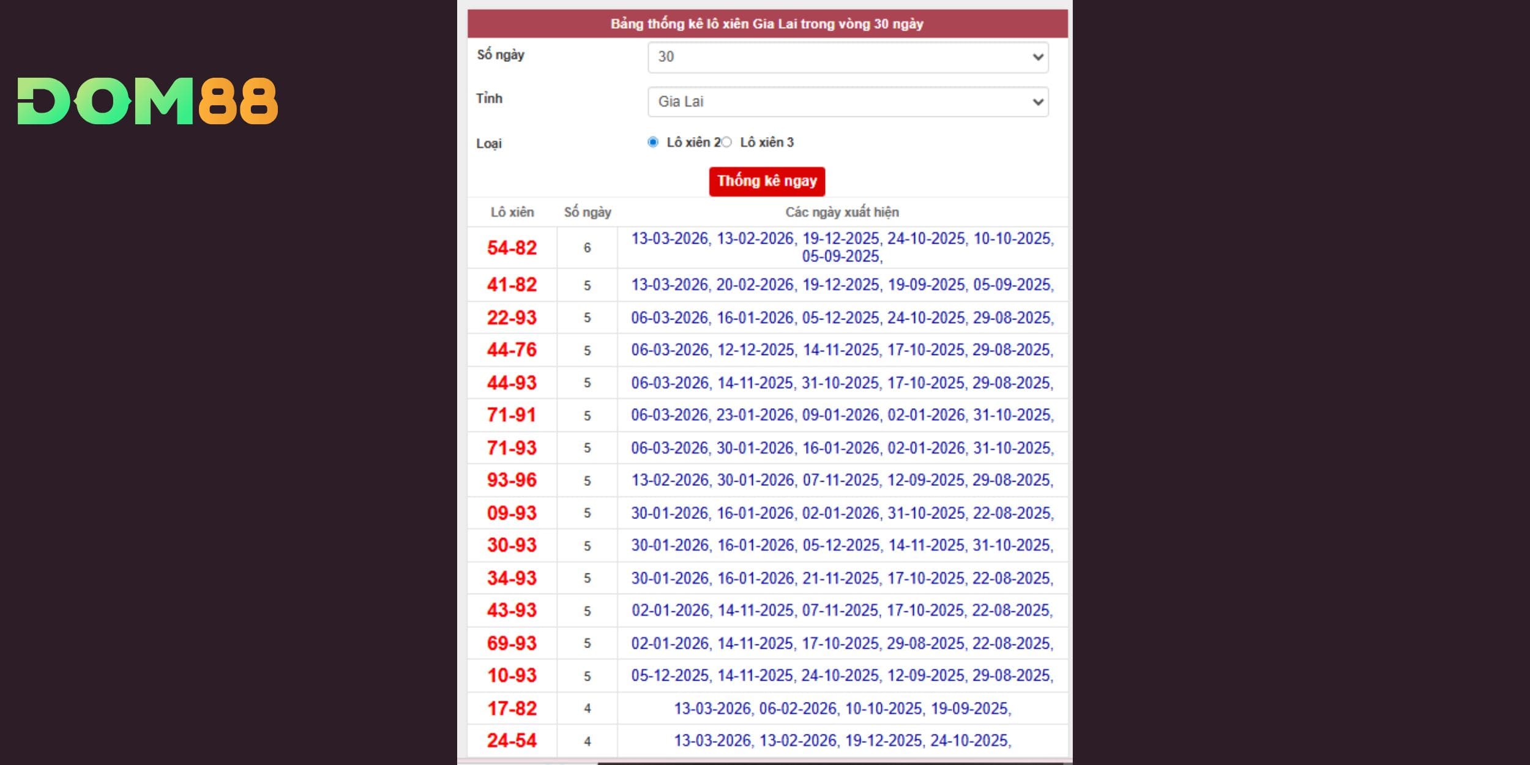Click the 54-82 lô xiên pair
The width and height of the screenshot is (1530, 765).
click(512, 248)
